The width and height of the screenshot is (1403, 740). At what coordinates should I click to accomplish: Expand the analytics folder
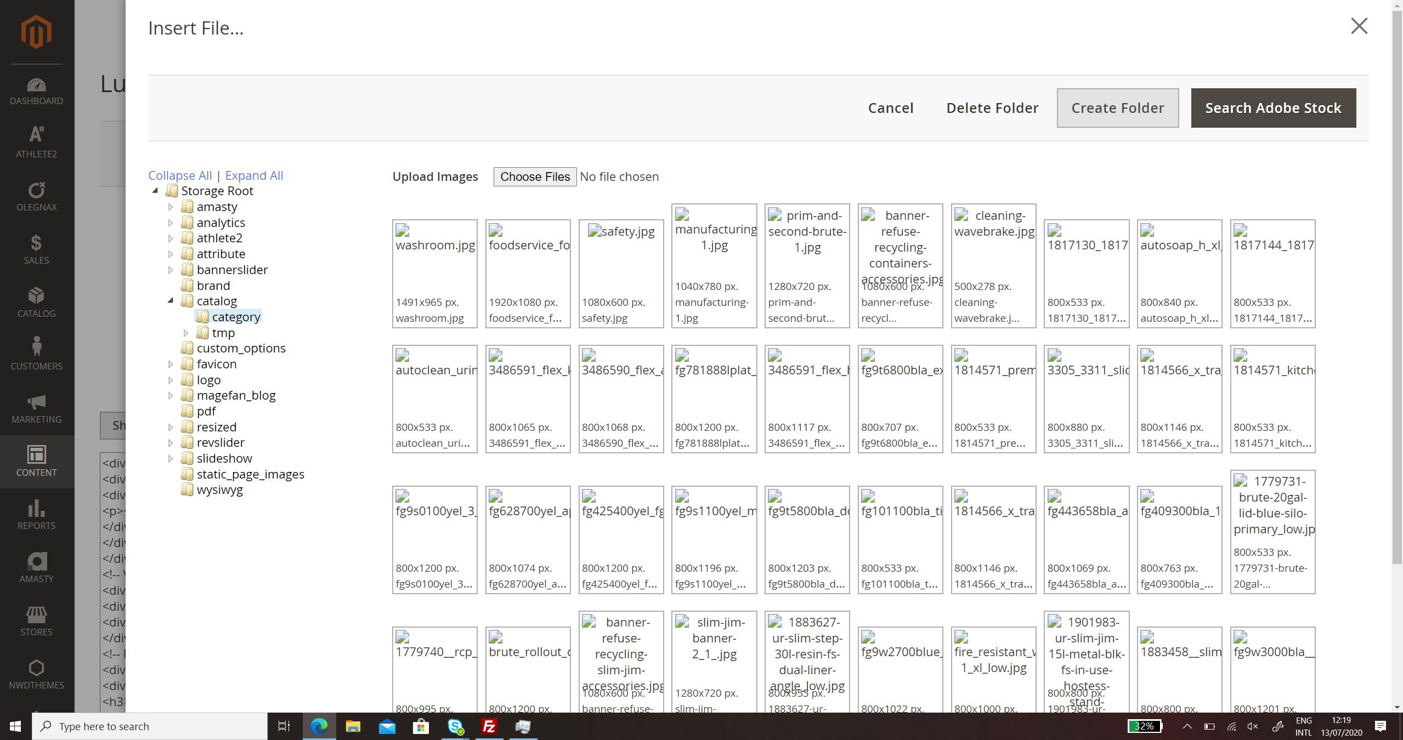pyautogui.click(x=168, y=221)
